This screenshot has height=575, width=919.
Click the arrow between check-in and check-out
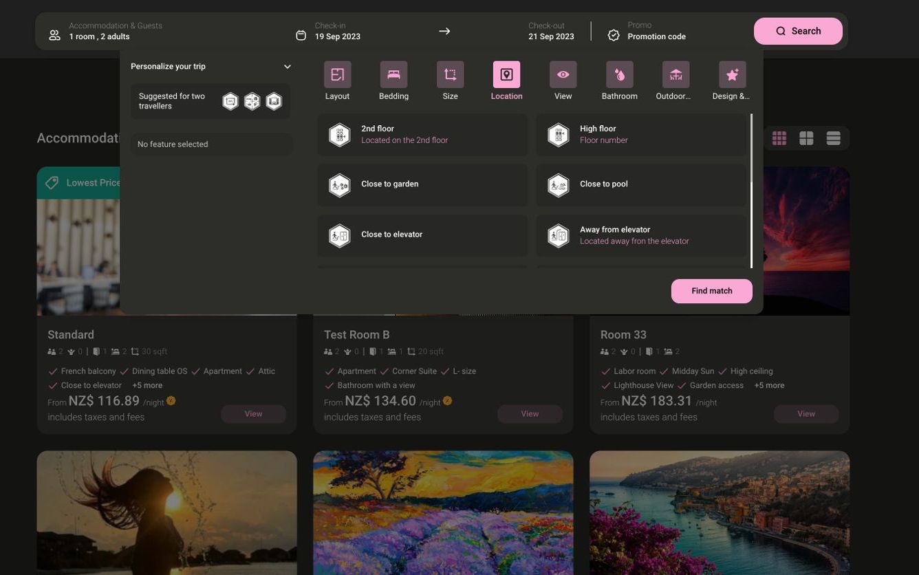(x=444, y=31)
